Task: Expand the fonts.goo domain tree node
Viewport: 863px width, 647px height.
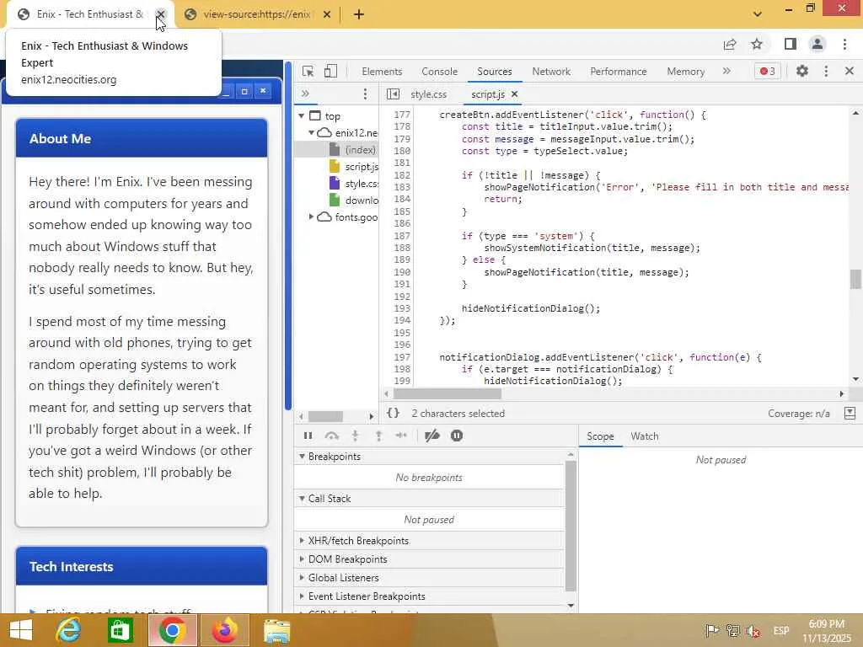Action: (311, 217)
